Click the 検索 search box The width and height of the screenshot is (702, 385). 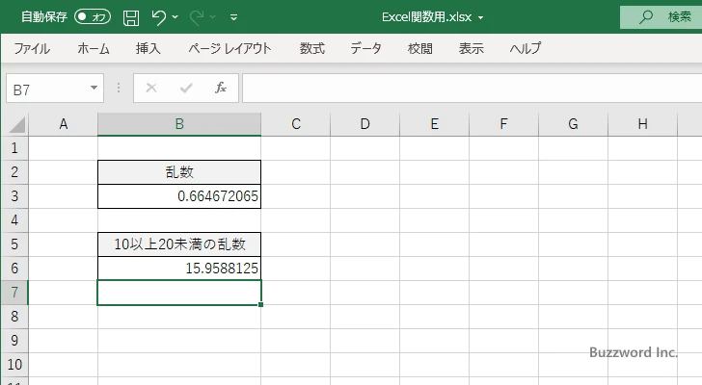[661, 17]
